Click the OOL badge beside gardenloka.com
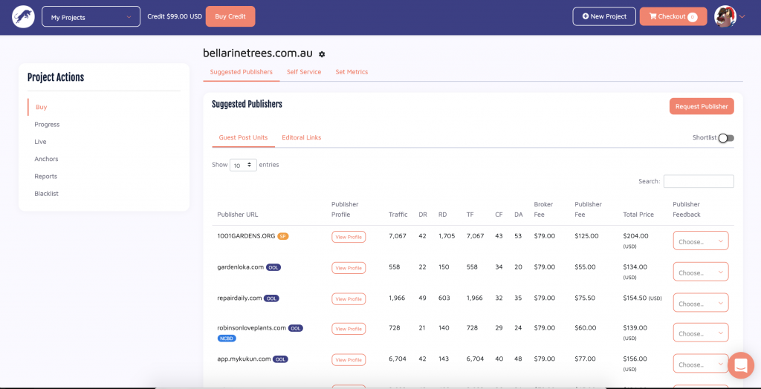761x389 pixels. tap(273, 267)
